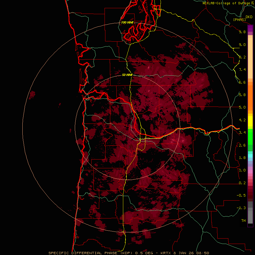Screen dimensions: 255x255
Task: Click the 1.0 color scale value
Action: tap(242, 170)
